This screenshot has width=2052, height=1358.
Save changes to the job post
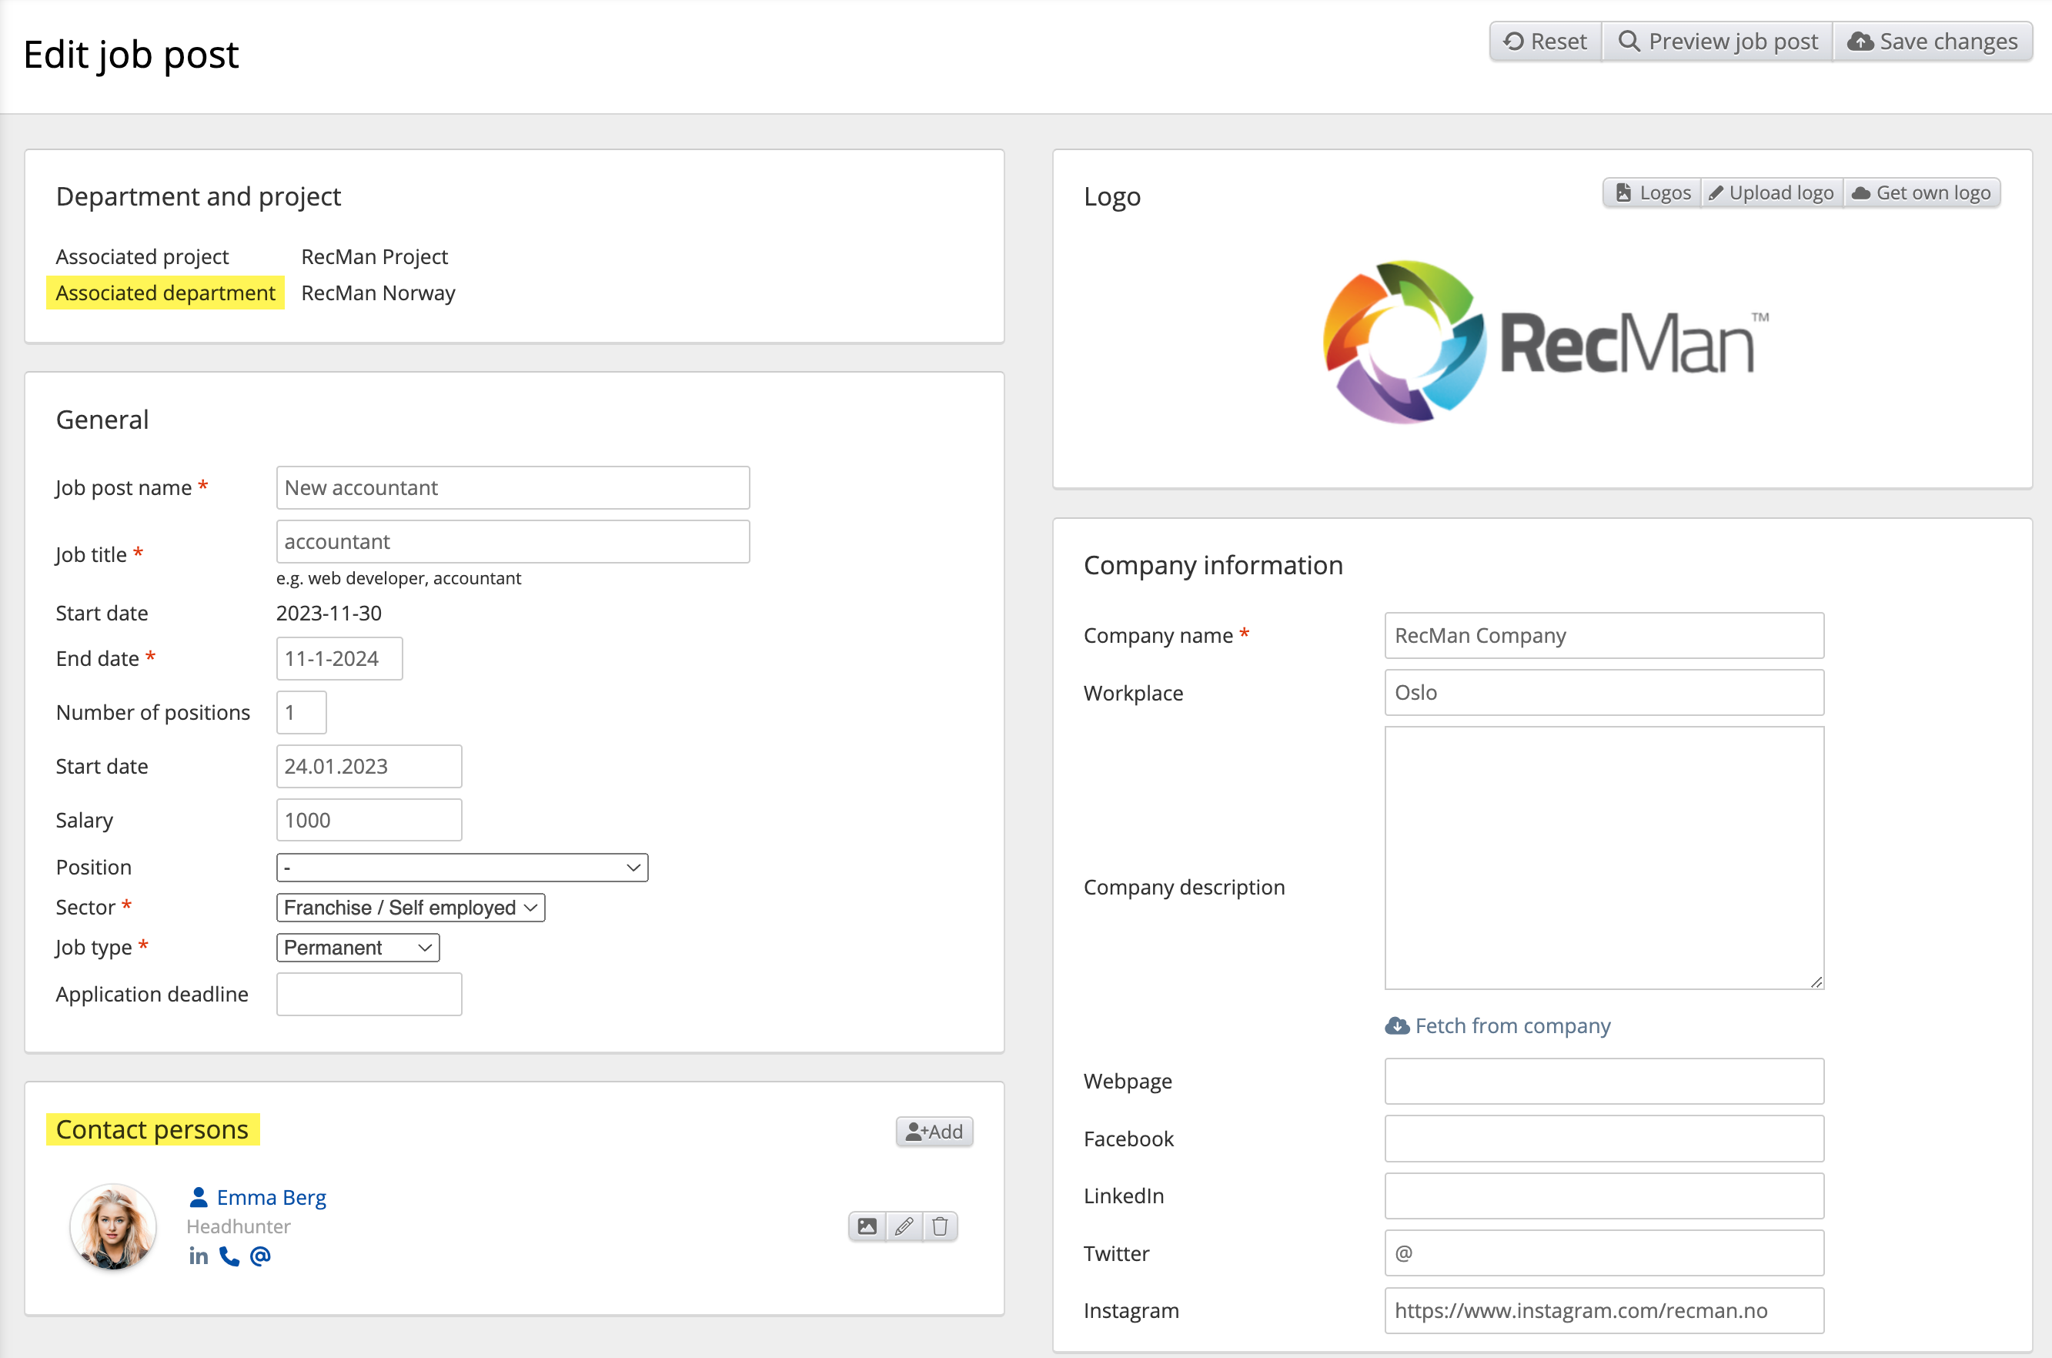1933,42
